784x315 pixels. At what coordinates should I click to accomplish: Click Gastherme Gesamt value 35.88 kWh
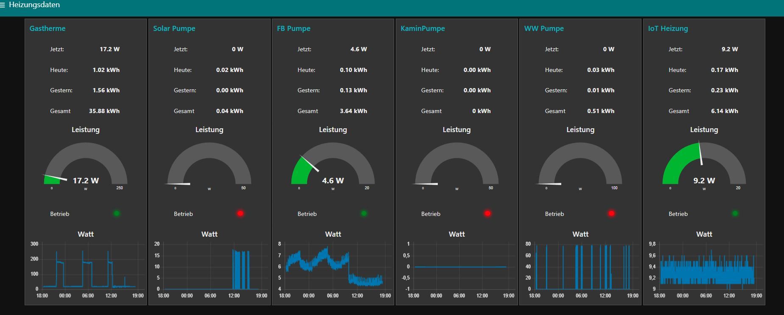(104, 111)
